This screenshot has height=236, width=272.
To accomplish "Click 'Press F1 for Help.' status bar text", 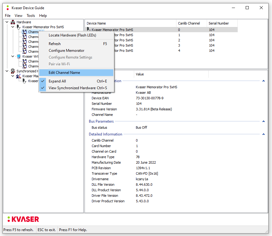I will tap(73, 230).
